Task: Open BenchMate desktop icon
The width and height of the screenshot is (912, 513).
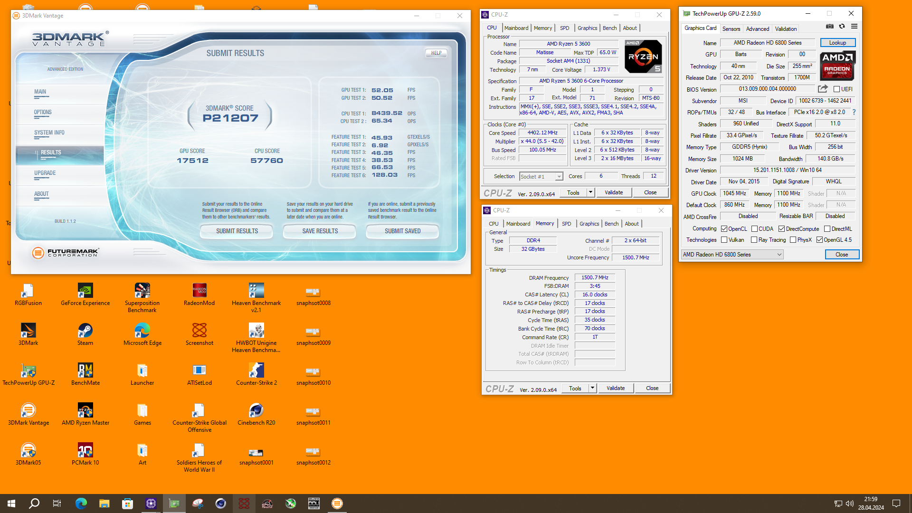Action: pos(85,375)
